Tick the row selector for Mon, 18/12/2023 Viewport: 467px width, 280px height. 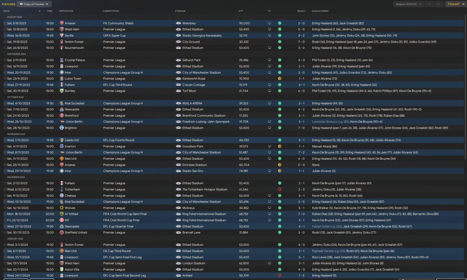5,214
